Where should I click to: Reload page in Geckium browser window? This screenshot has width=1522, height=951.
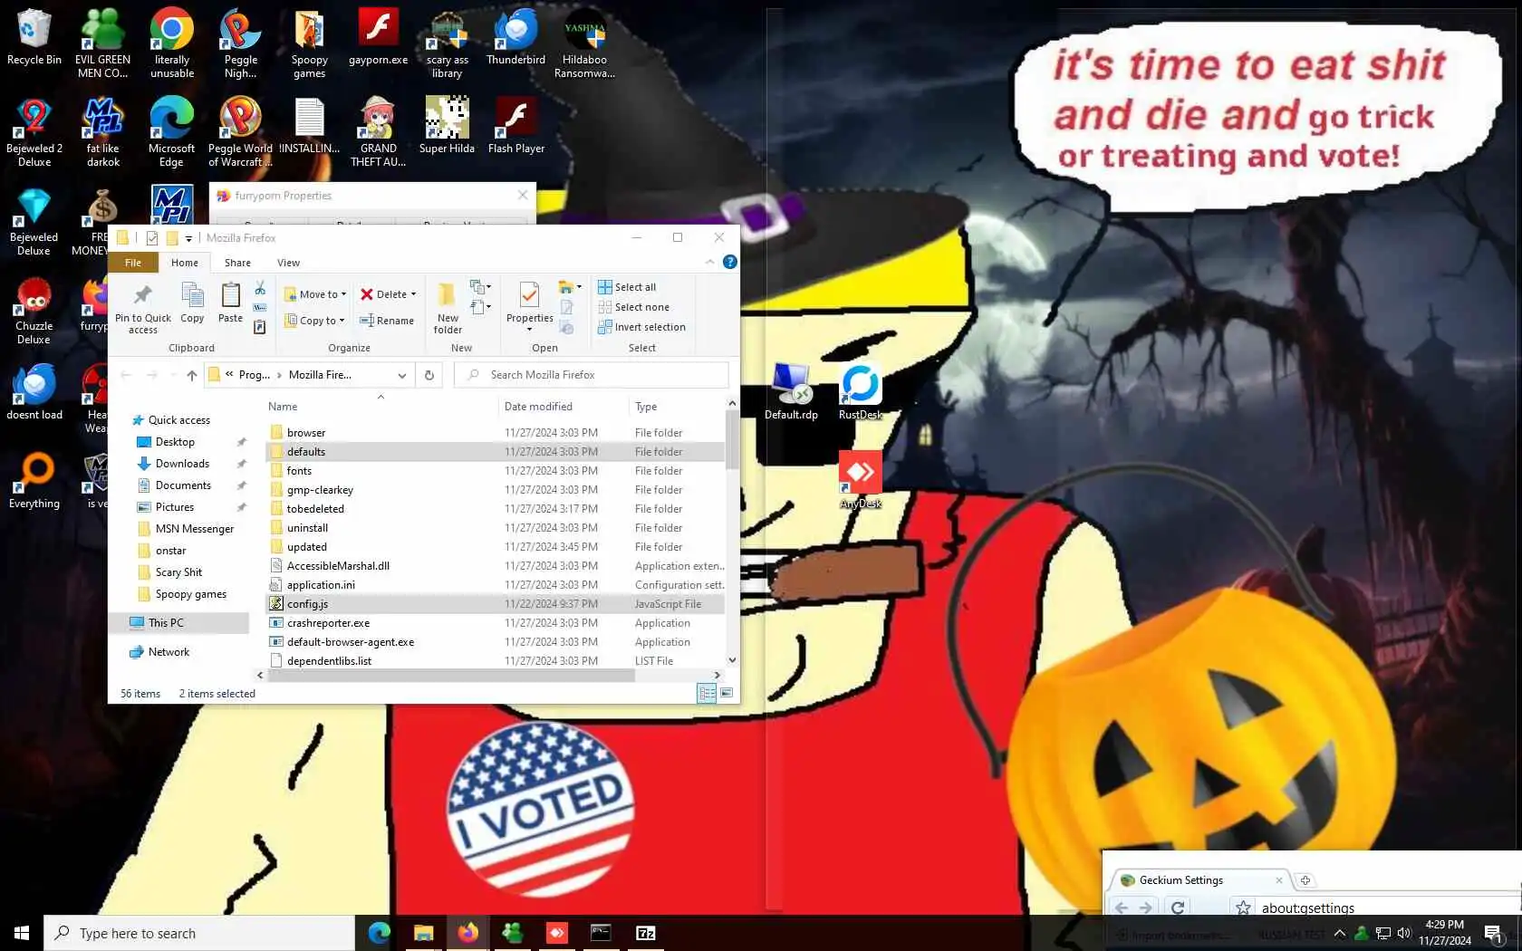click(x=1178, y=907)
